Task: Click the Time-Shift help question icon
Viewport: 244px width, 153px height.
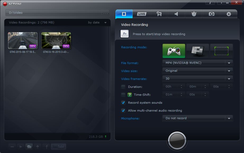Action: 130,95
